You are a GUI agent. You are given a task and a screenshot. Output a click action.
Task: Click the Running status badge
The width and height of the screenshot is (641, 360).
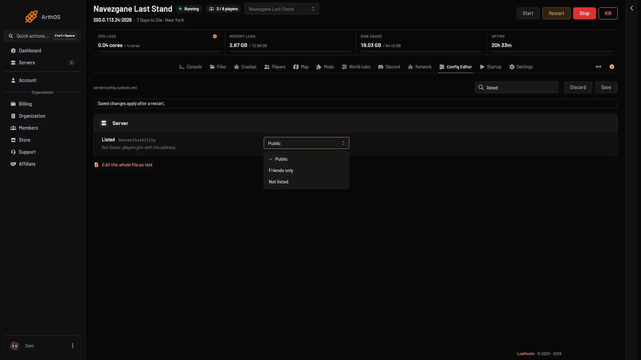coord(189,9)
